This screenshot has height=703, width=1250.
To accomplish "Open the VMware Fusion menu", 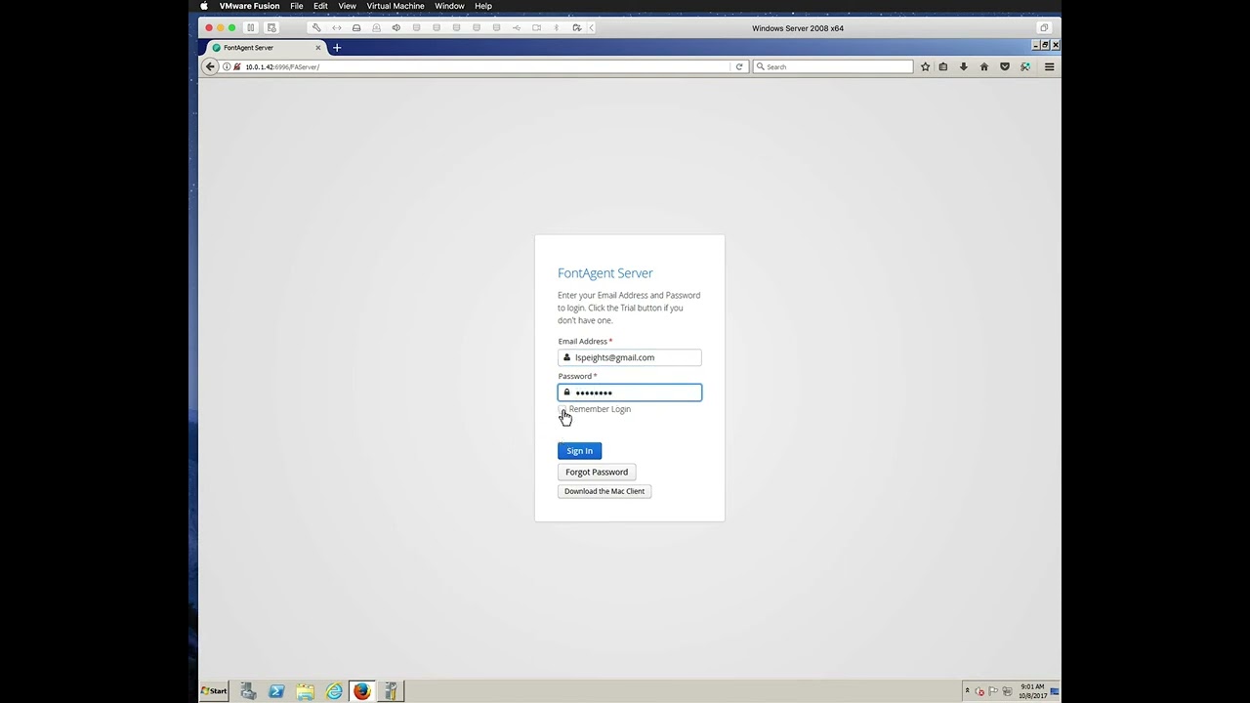I will pyautogui.click(x=249, y=6).
